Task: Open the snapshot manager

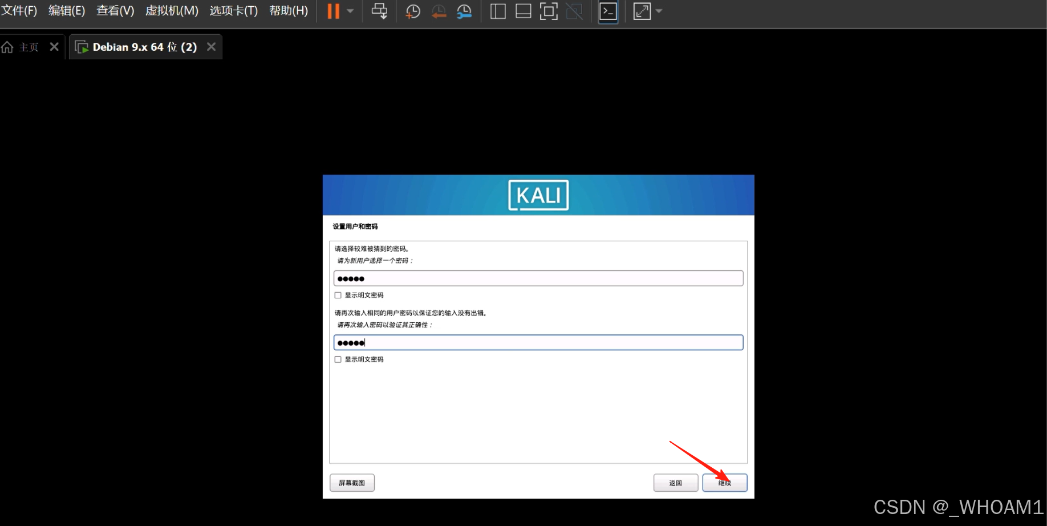Action: [x=464, y=11]
